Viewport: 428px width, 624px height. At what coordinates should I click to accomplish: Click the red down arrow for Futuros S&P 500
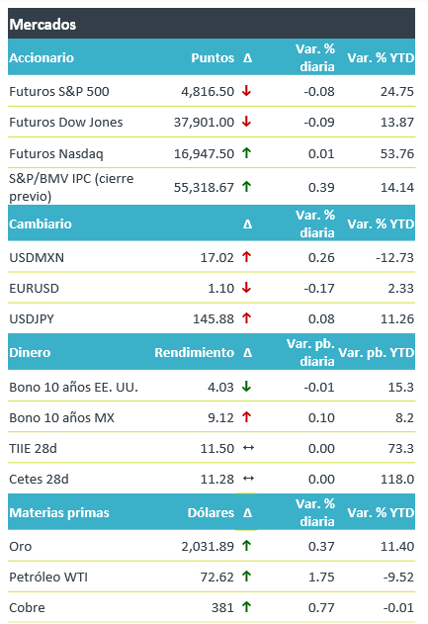[246, 91]
